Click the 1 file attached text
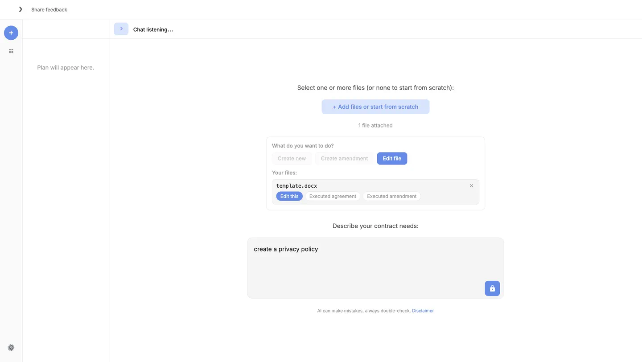642x362 pixels. tap(375, 125)
